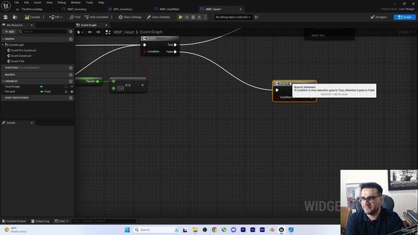Viewport: 418px width, 235px height.
Task: Start Play in editor with green arrow
Action: pyautogui.click(x=180, y=17)
